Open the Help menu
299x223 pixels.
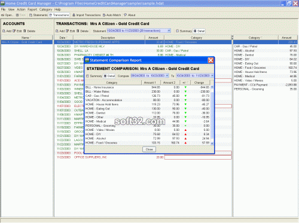point(57,10)
